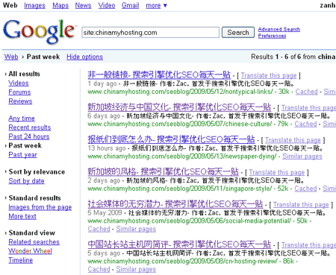The height and width of the screenshot is (275, 336).
Task: Click 'Sort by relevance' selected option
Action: [x=37, y=171]
